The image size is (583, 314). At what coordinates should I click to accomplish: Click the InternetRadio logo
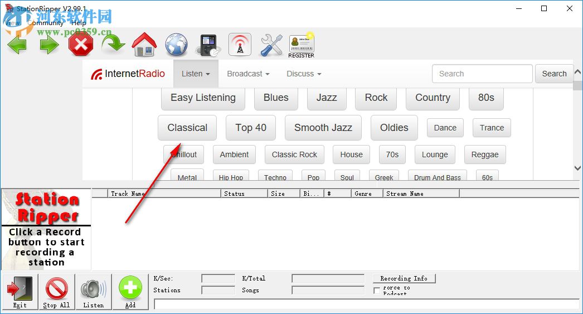point(128,74)
